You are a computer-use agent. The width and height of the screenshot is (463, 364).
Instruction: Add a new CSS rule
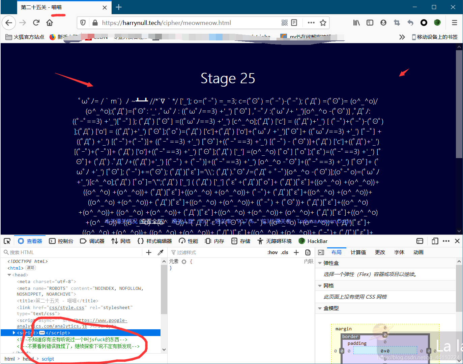tap(296, 252)
